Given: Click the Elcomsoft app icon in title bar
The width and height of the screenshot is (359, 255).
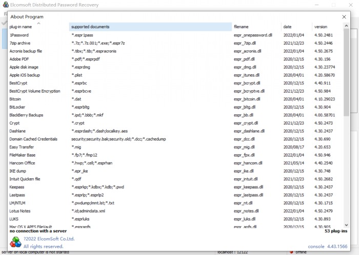Looking at the screenshot, I should tap(6, 5).
